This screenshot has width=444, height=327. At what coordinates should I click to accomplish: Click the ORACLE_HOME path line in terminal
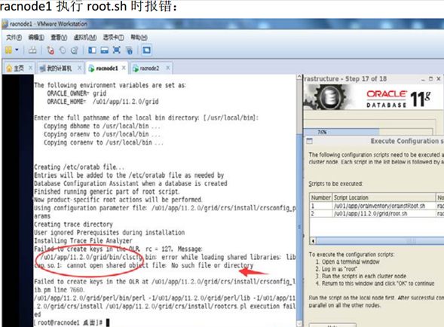(103, 102)
